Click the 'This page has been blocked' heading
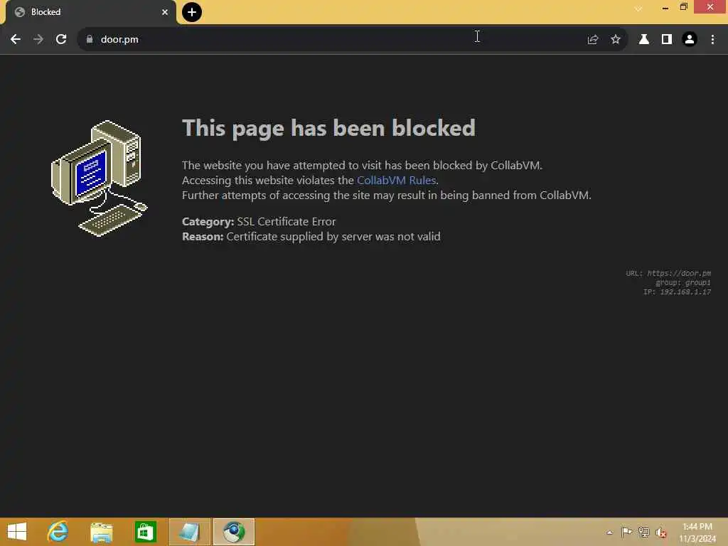Image resolution: width=728 pixels, height=546 pixels. (x=328, y=128)
